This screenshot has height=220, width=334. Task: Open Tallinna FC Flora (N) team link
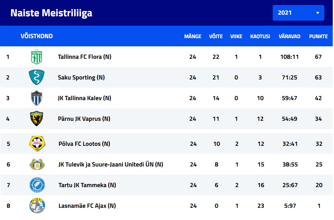[84, 57]
